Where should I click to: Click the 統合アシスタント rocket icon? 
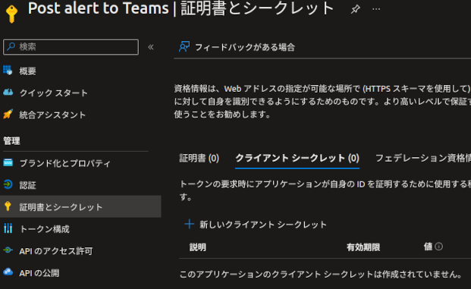pos(8,114)
